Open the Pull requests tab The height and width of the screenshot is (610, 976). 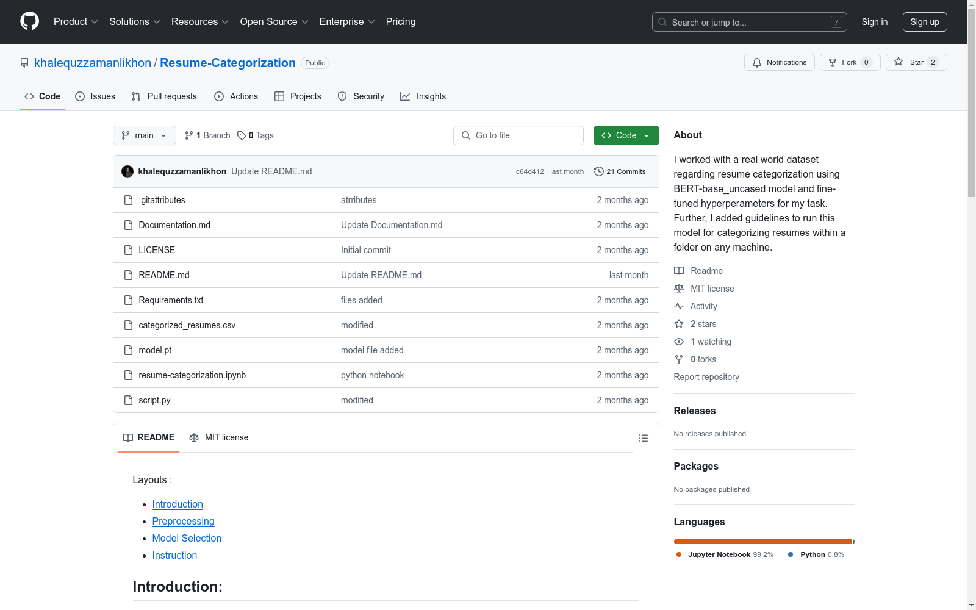pos(164,96)
